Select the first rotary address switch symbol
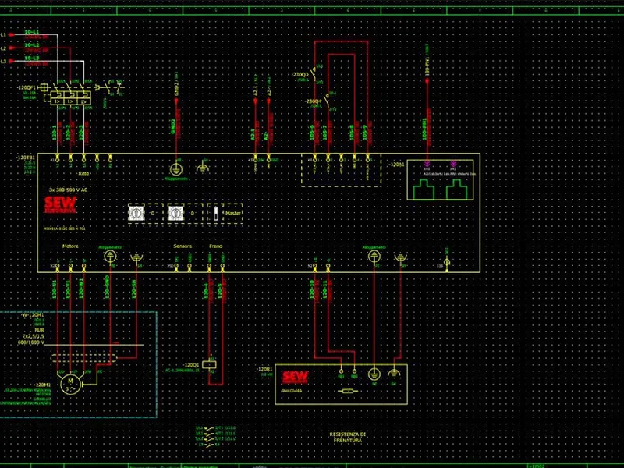Viewport: 624px width, 468px height. [136, 213]
